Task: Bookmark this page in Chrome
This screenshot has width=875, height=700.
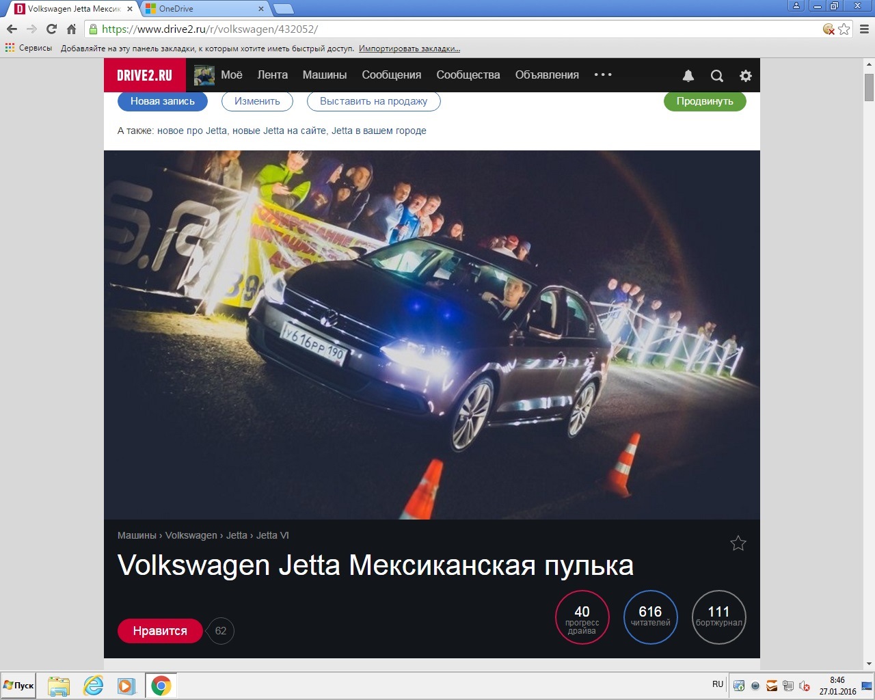Action: 844,29
